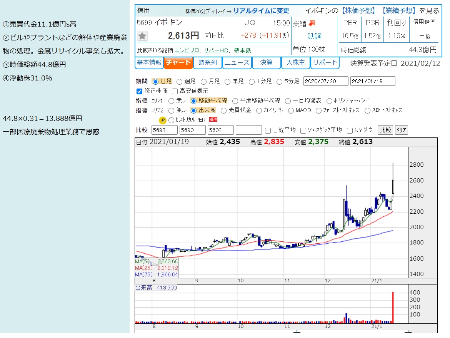Open the 鉄鋼 sector link

pyautogui.click(x=315, y=36)
